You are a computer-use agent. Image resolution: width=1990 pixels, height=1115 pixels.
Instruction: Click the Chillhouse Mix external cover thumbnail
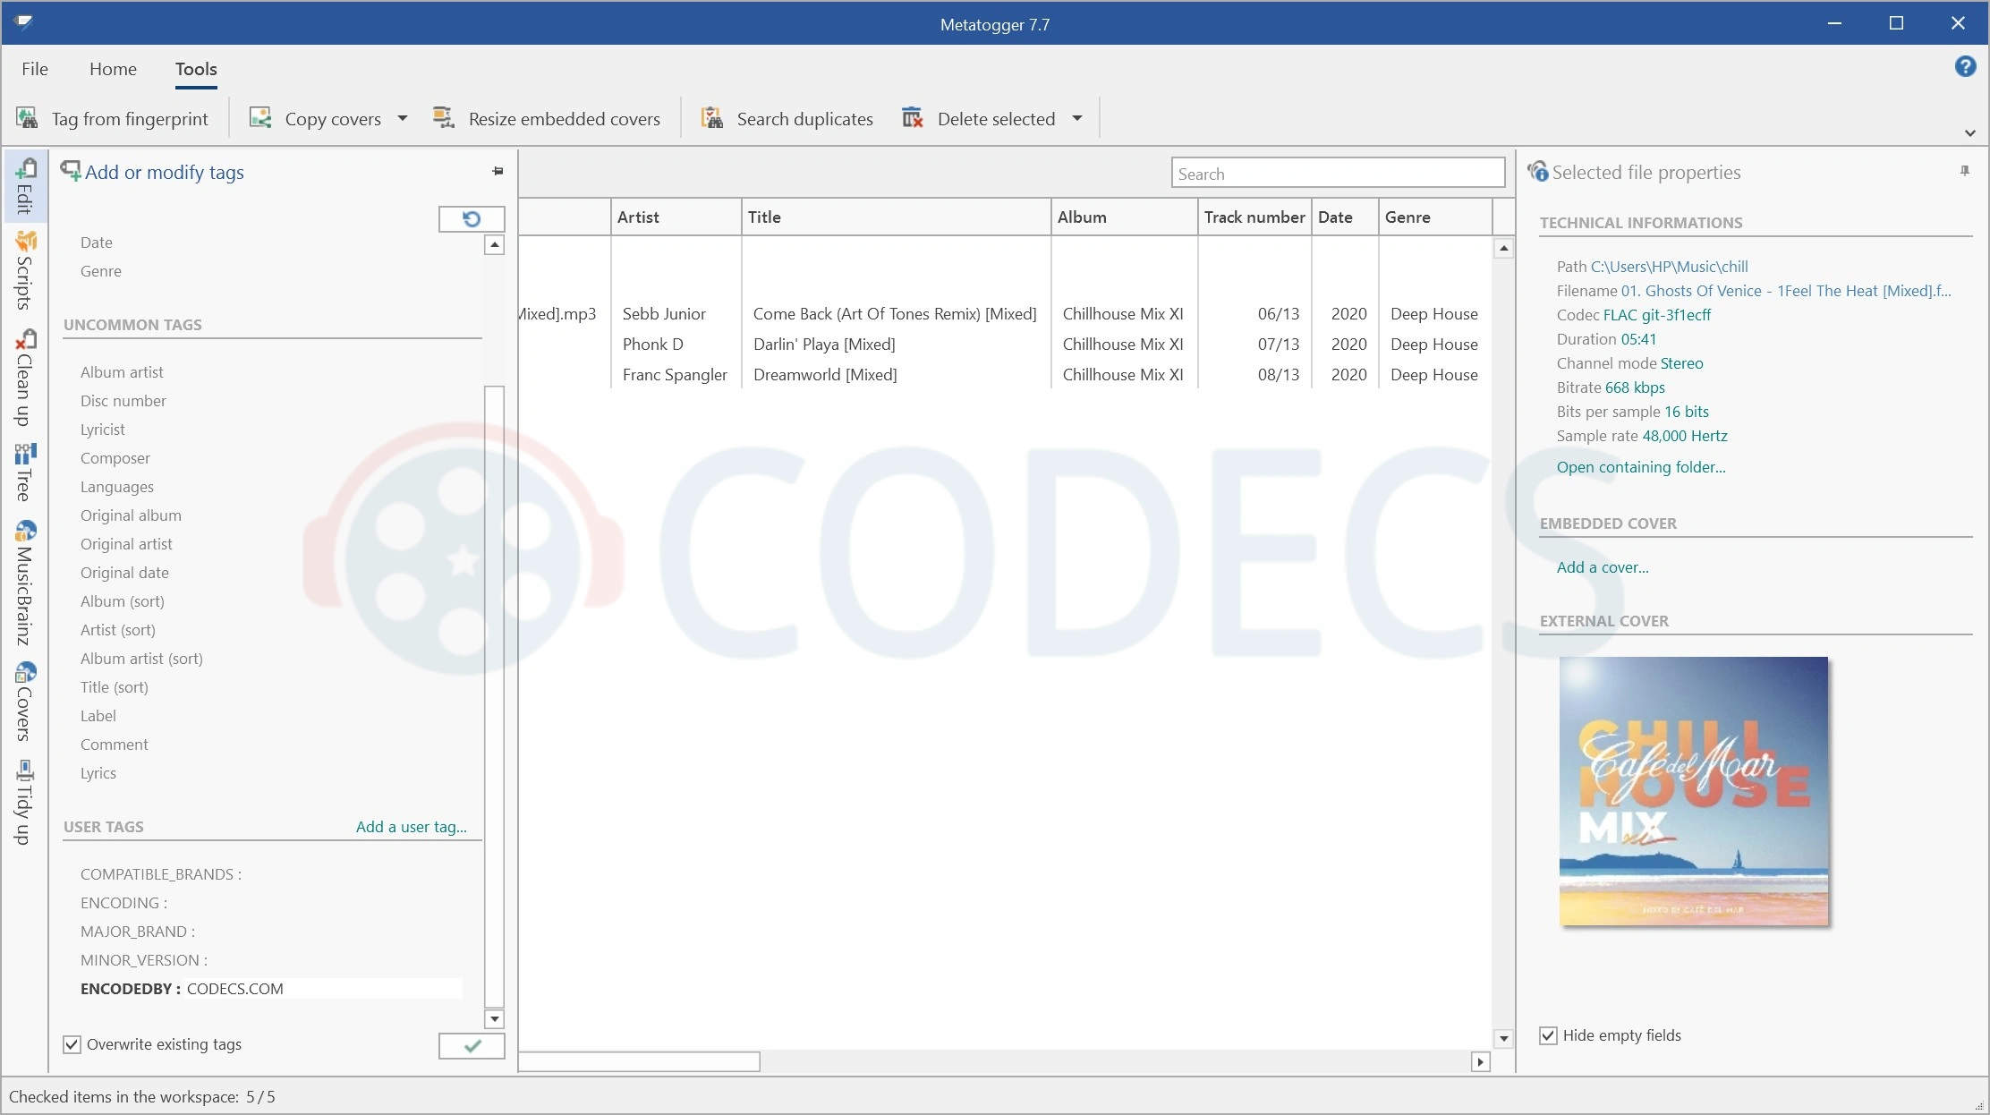click(x=1693, y=791)
